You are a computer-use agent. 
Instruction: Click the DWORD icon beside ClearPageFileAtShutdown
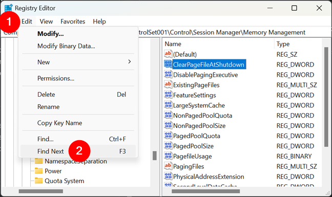(x=168, y=64)
